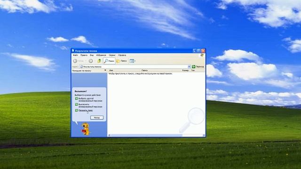Click the animated search dog character
The width and height of the screenshot is (301, 169).
click(86, 129)
